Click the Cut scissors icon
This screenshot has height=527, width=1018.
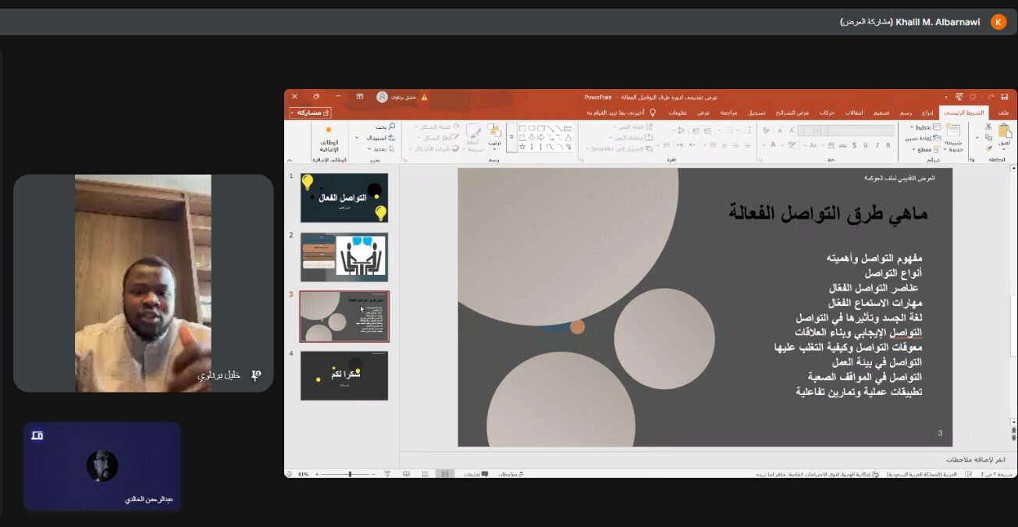click(x=988, y=126)
